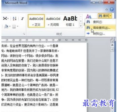Screen dimensions: 117x112
Task: Click text line containing 洛杉矶 82
Action: click(x=30, y=90)
